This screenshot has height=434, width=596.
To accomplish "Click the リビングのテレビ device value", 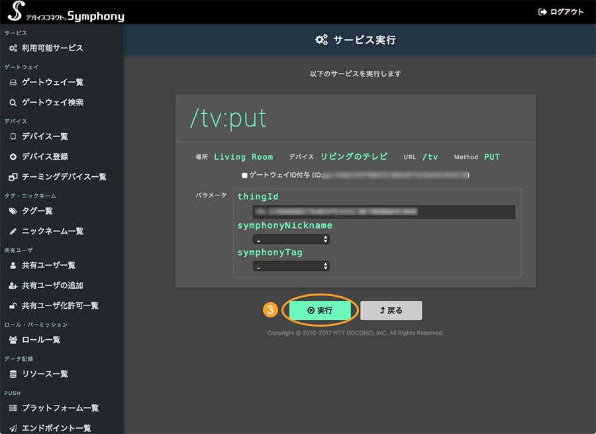I will (x=354, y=156).
